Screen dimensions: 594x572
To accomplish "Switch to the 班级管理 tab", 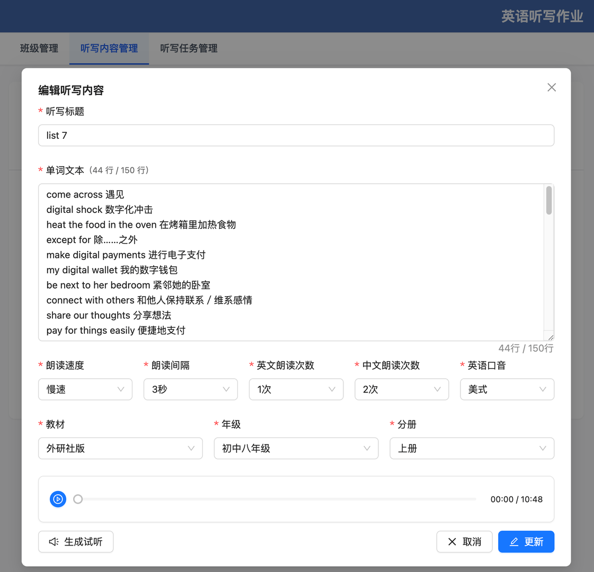I will pyautogui.click(x=39, y=48).
